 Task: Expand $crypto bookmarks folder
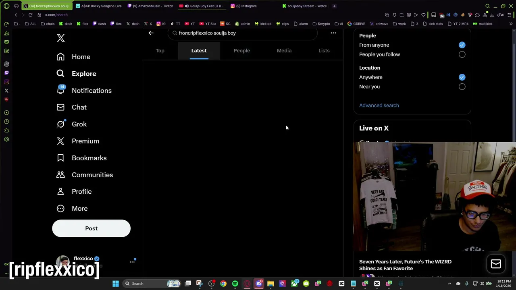tap(321, 24)
